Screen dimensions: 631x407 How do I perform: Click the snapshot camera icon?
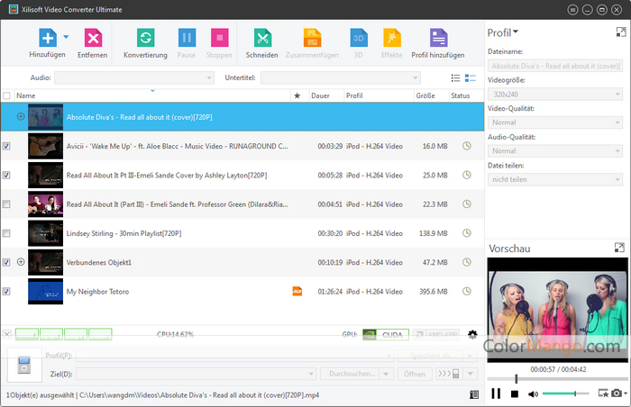pos(617,393)
